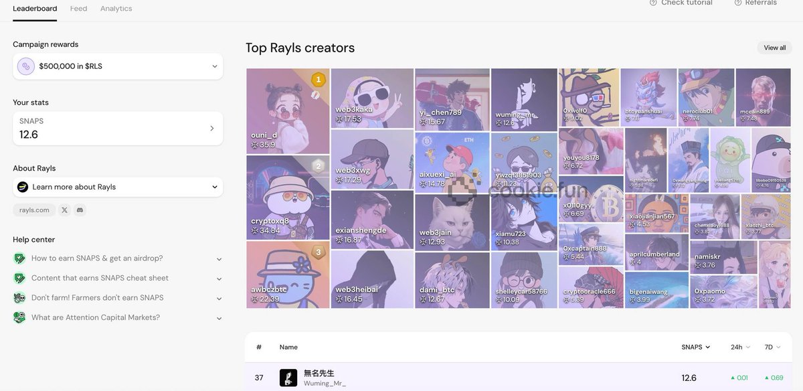Screen dimensions: 803x391
Task: Open namiskr creator tile
Action: (x=723, y=258)
